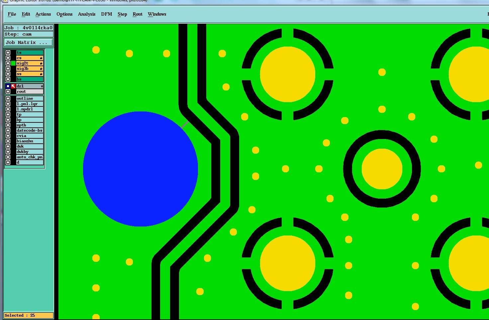489x320 pixels.
Task: Click the small square icon at right of drl layer
Action: pyautogui.click(x=42, y=86)
